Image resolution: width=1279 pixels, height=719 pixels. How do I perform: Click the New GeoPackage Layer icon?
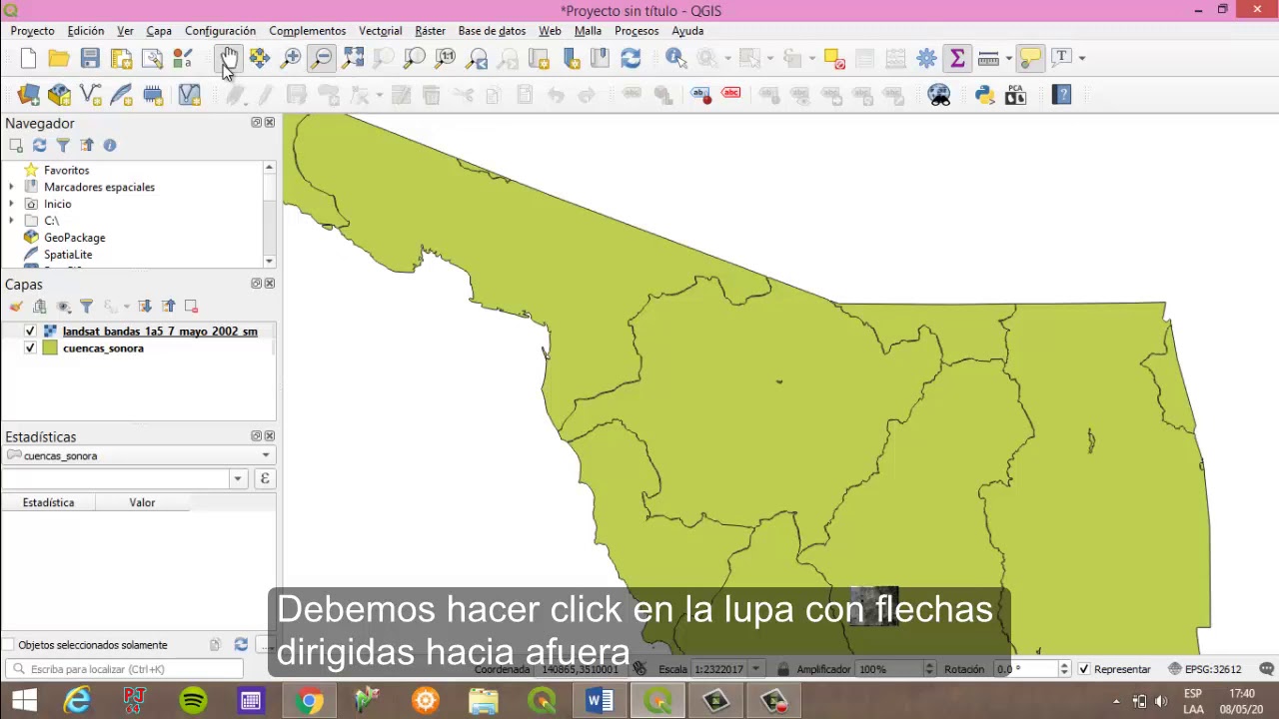click(59, 95)
